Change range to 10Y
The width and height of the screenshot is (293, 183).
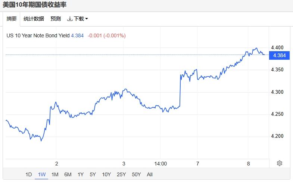[x=106, y=174]
